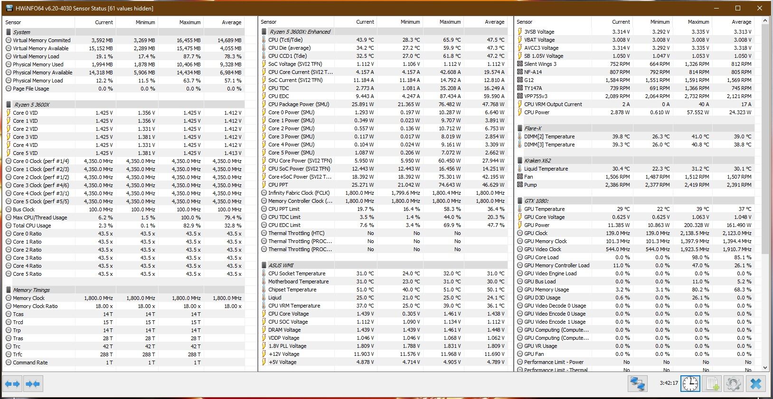Screen dimensions: 773x399
Task: Click the elapsed time 3:42:17 text
Action: pos(669,383)
